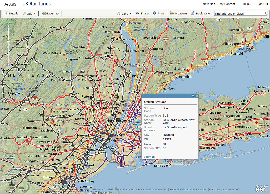This screenshot has height=194, width=270.
Task: Click Sign Out
Action: (x=262, y=4)
